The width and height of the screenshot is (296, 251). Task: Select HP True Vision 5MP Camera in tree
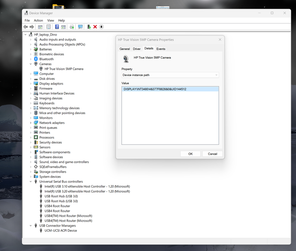(64, 69)
